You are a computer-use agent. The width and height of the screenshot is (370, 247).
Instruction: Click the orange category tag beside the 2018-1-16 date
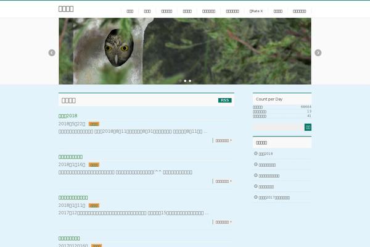(94, 165)
